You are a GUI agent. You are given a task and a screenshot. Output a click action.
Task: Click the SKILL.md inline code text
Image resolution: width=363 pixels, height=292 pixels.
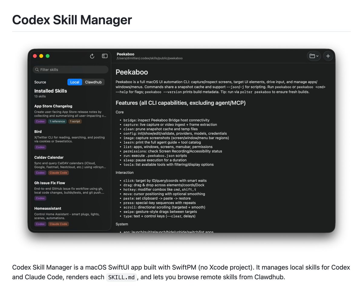(121, 277)
